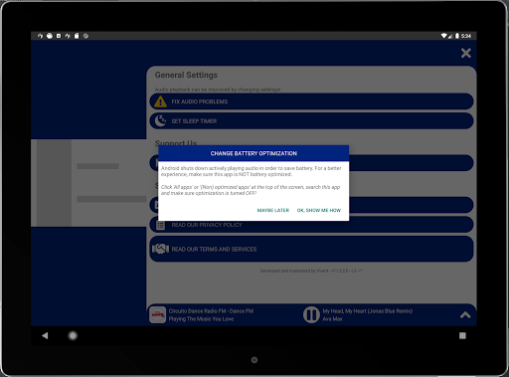Choose MAYBE LATER in the dialog
The image size is (509, 377).
point(273,210)
